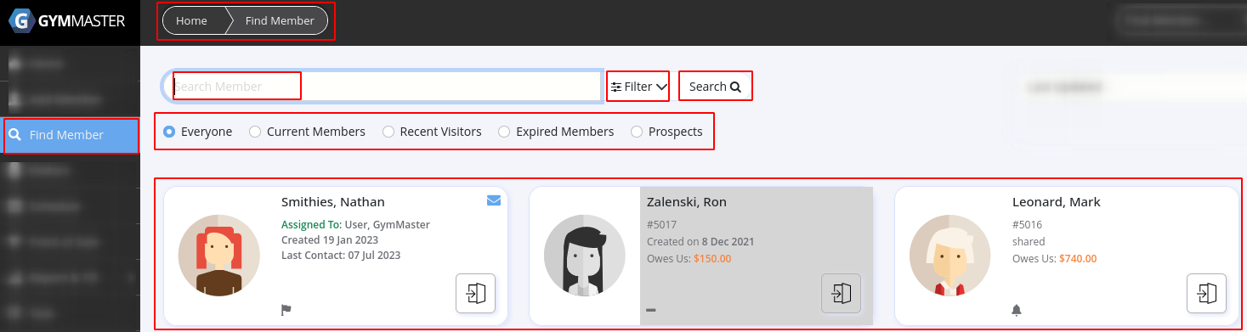Click the check-in door icon on Leonard, Mark card

coord(1207,293)
